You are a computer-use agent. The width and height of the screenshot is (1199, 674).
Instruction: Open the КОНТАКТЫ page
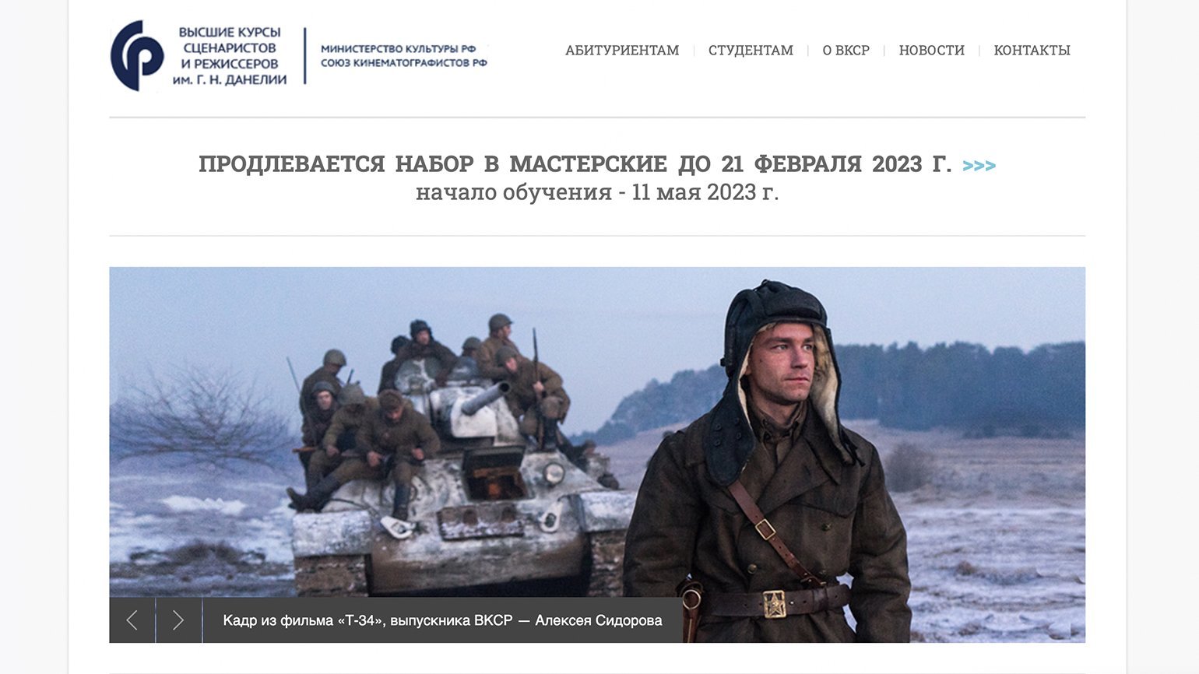click(1032, 50)
